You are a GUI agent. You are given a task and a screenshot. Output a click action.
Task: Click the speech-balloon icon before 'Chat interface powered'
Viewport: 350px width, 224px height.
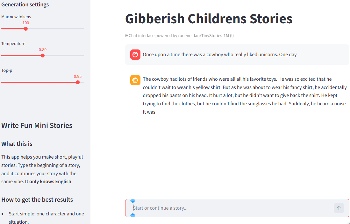tap(126, 35)
